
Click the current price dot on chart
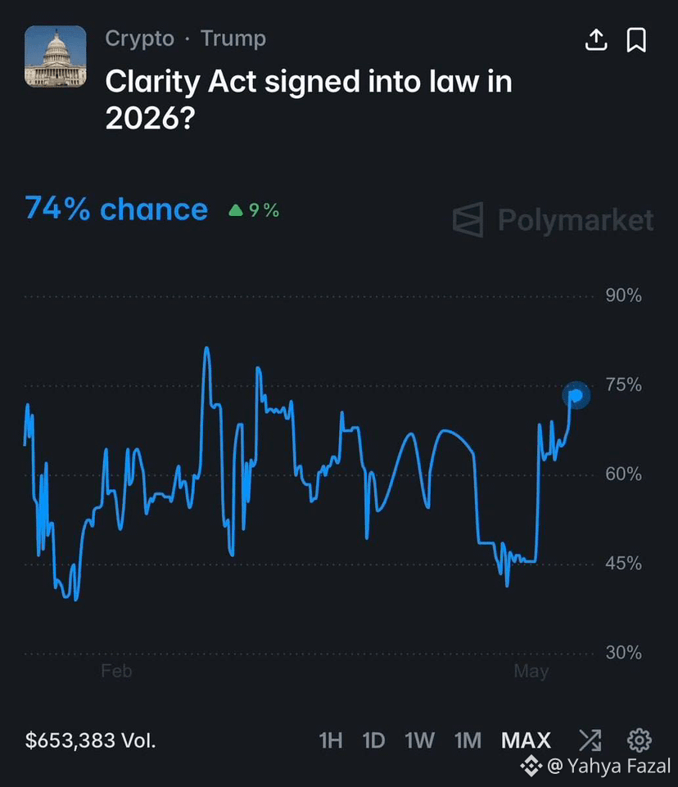coord(576,395)
